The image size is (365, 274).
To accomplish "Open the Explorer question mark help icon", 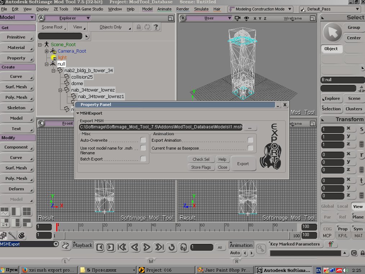I will [x=156, y=27].
